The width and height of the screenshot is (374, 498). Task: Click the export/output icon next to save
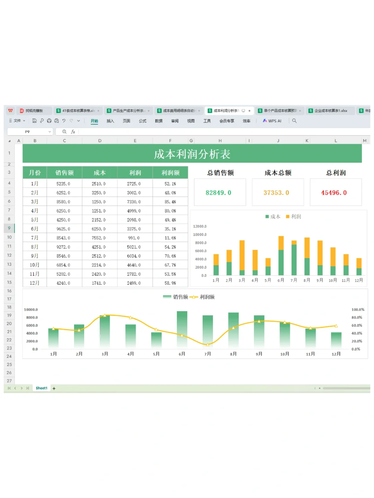(42, 121)
